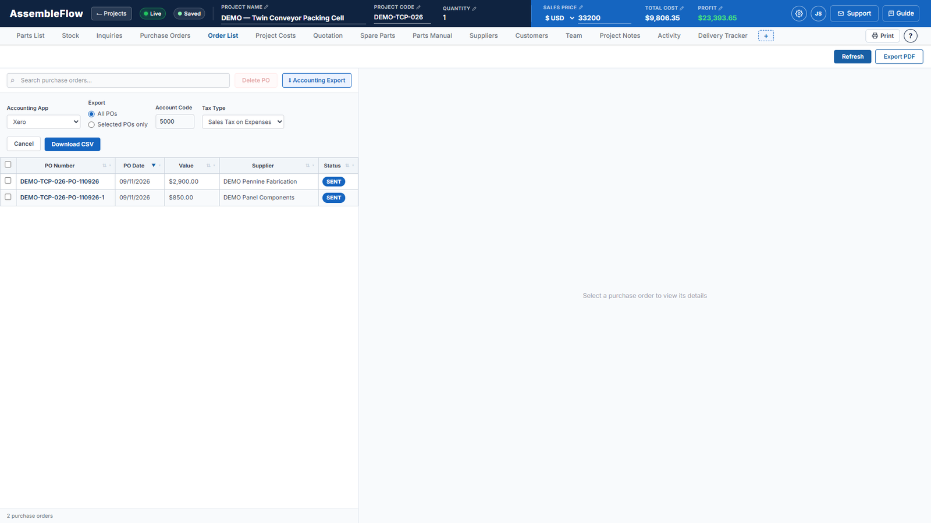The width and height of the screenshot is (931, 523).
Task: Switch to the Parts List tab
Action: [x=30, y=36]
